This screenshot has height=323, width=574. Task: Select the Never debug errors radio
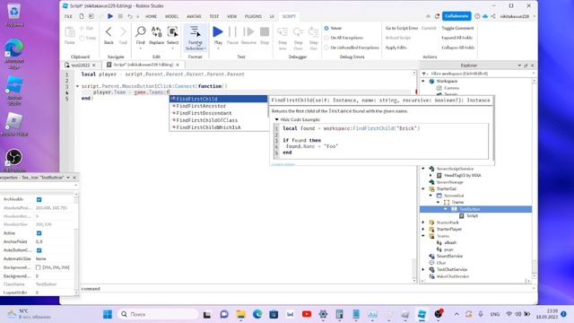[326, 28]
